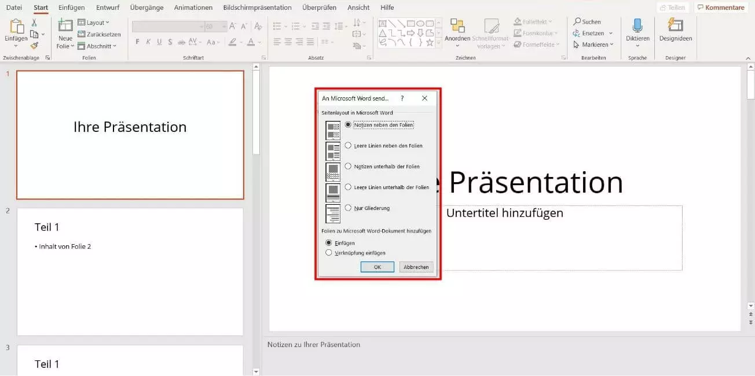Open the Übergänge tab
Viewport: 755px width, 376px height.
146,8
